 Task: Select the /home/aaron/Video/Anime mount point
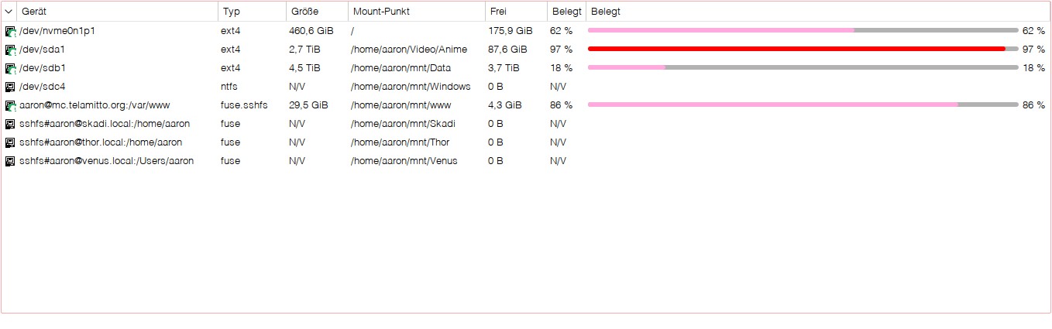[x=409, y=50]
